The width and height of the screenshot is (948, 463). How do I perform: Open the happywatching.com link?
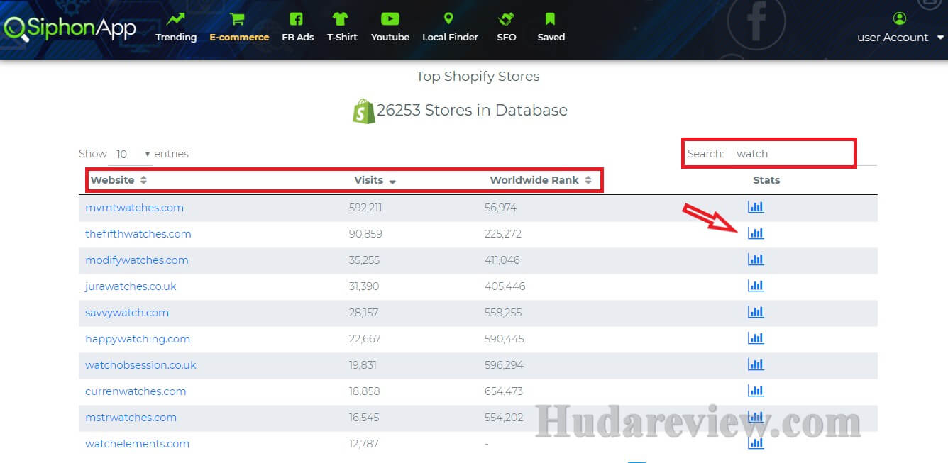tap(138, 339)
